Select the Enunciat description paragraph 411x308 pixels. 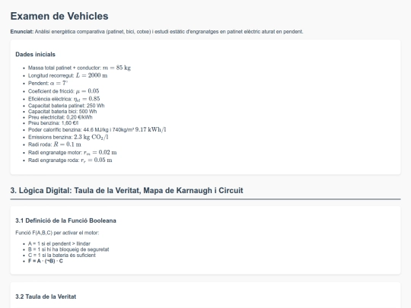click(x=157, y=32)
